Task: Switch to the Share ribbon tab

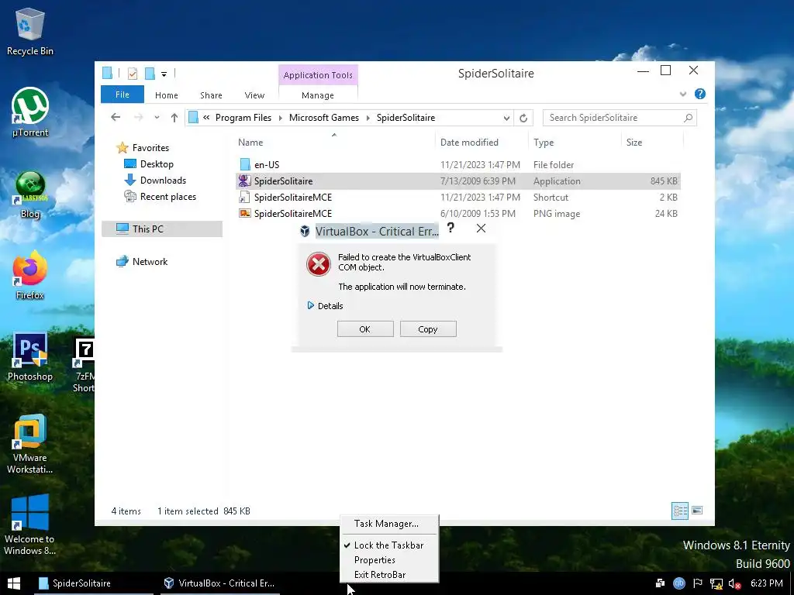Action: point(211,95)
